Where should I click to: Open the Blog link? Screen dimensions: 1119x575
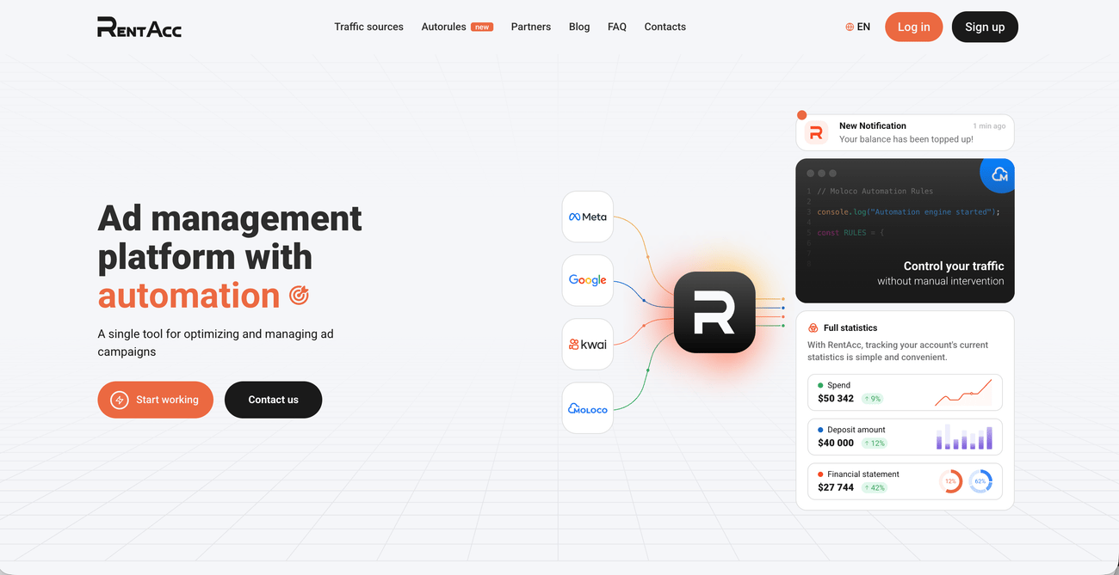(x=579, y=27)
